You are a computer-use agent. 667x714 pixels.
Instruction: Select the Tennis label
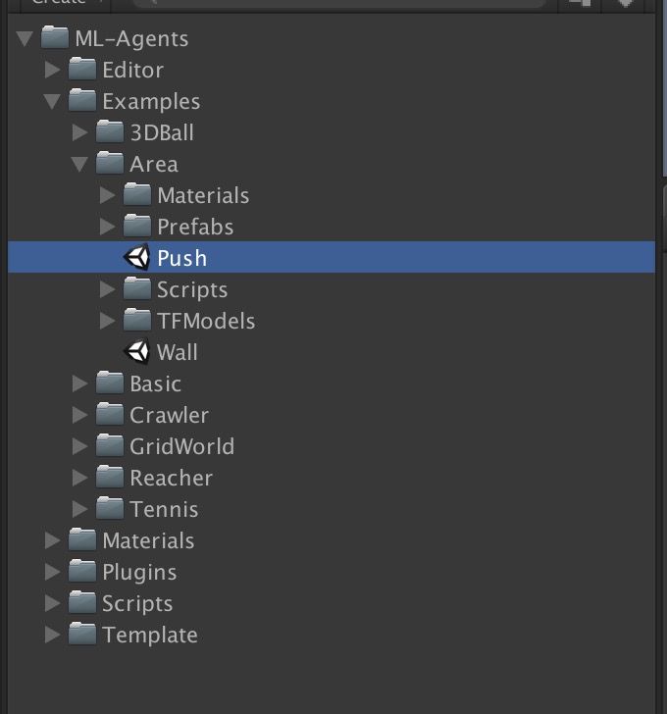click(164, 510)
